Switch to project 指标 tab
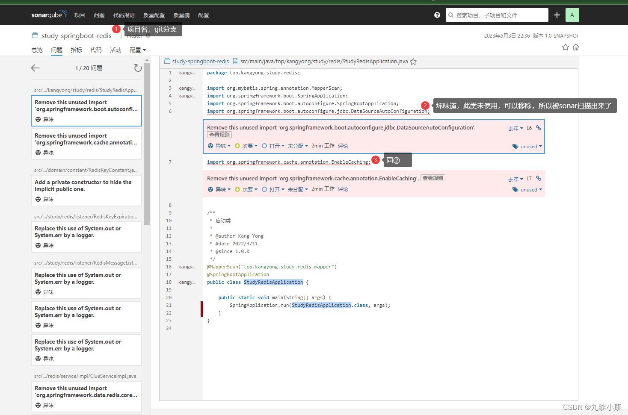This screenshot has height=415, width=628. click(76, 50)
